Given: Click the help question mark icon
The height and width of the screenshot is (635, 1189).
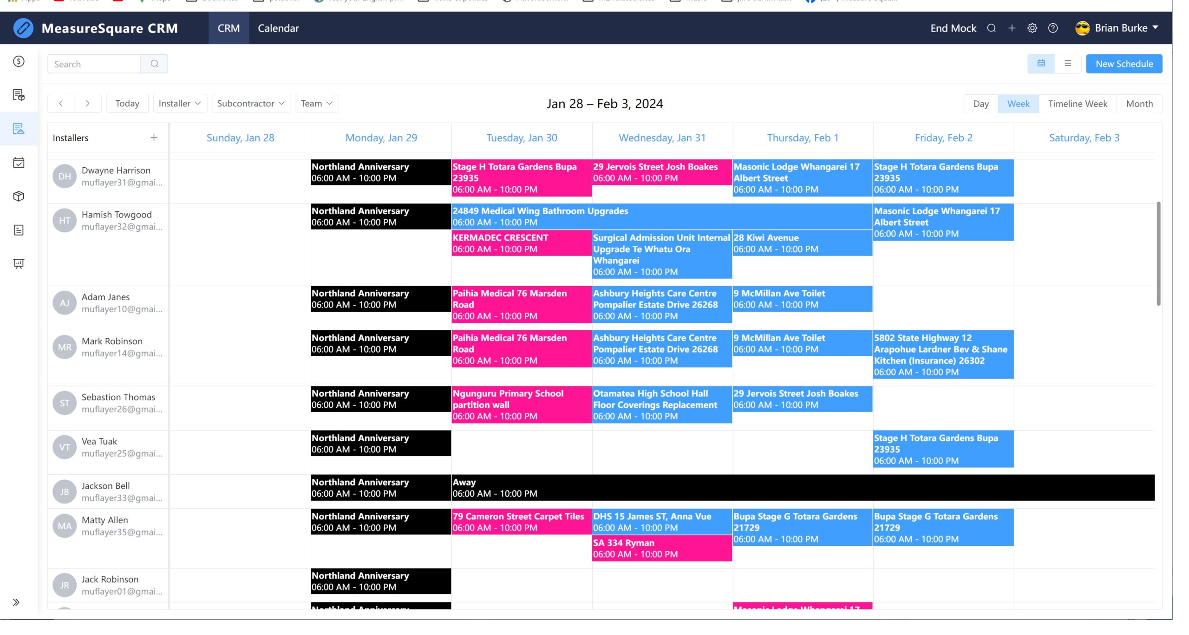Looking at the screenshot, I should pos(1053,28).
